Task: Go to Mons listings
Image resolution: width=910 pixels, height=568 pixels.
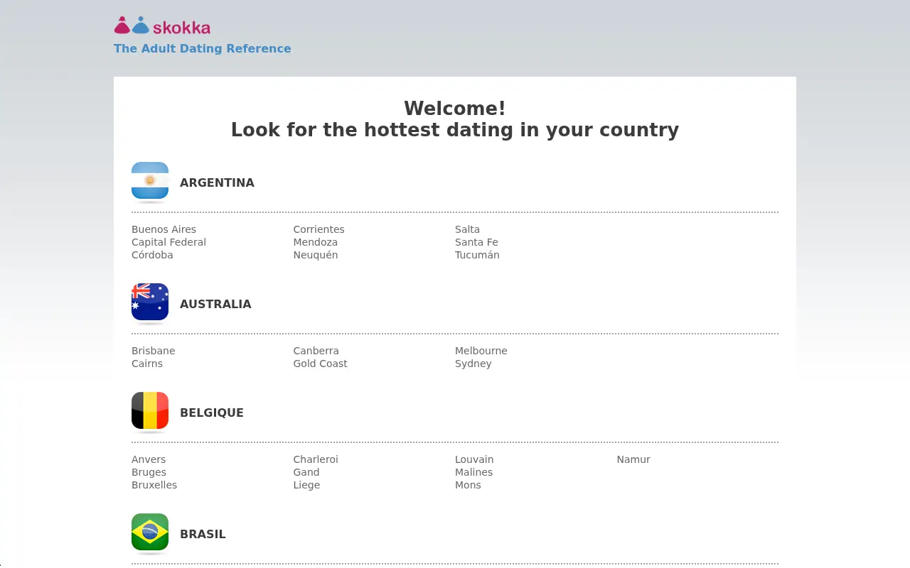Action: click(x=468, y=485)
